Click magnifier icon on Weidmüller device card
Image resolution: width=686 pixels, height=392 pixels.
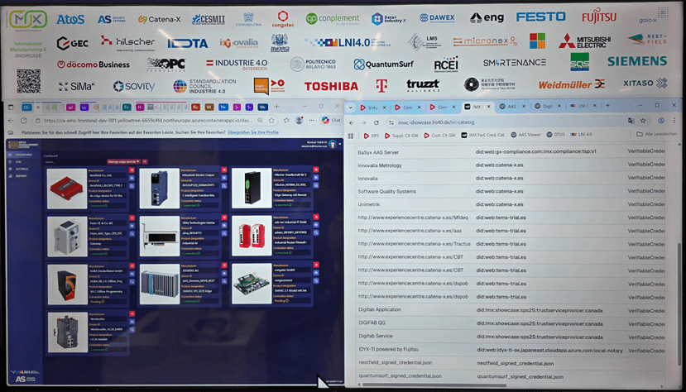pyautogui.click(x=132, y=329)
